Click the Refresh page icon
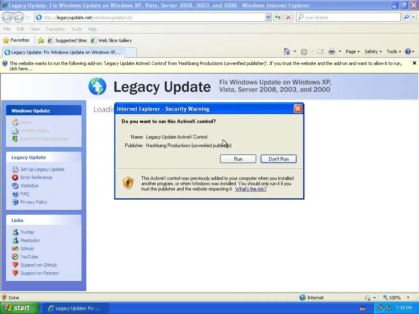The image size is (419, 314). (x=278, y=17)
